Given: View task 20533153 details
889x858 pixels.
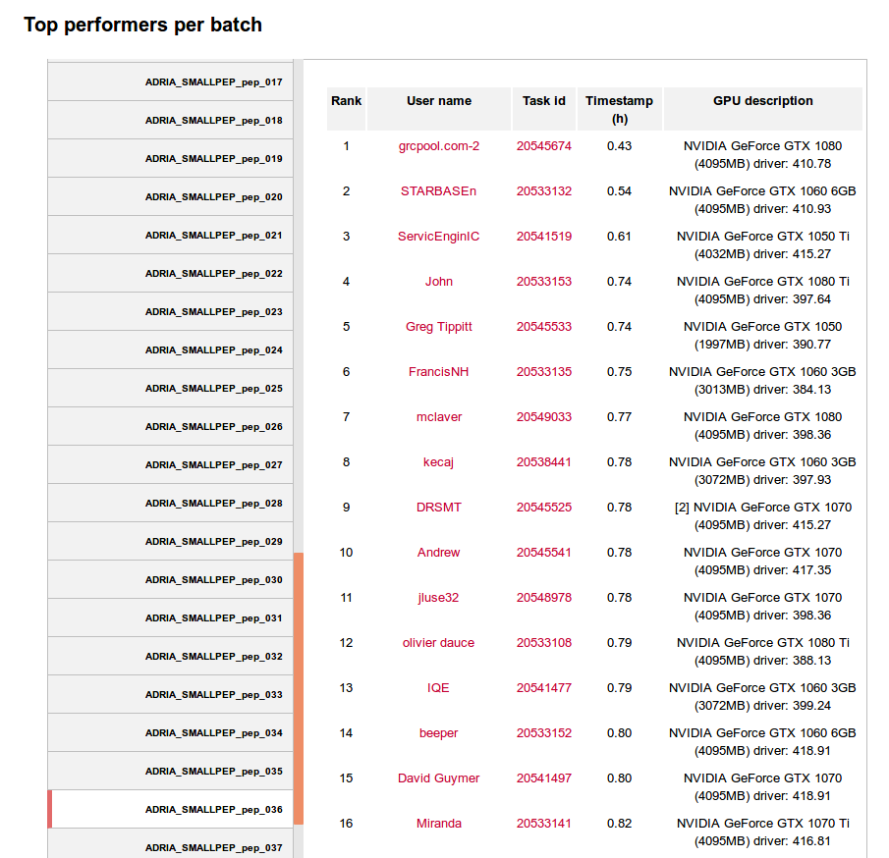Looking at the screenshot, I should pyautogui.click(x=543, y=282).
